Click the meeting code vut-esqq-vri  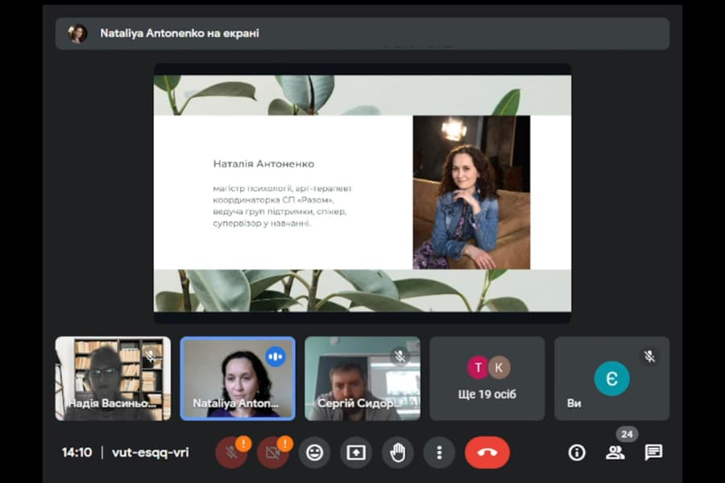point(151,452)
